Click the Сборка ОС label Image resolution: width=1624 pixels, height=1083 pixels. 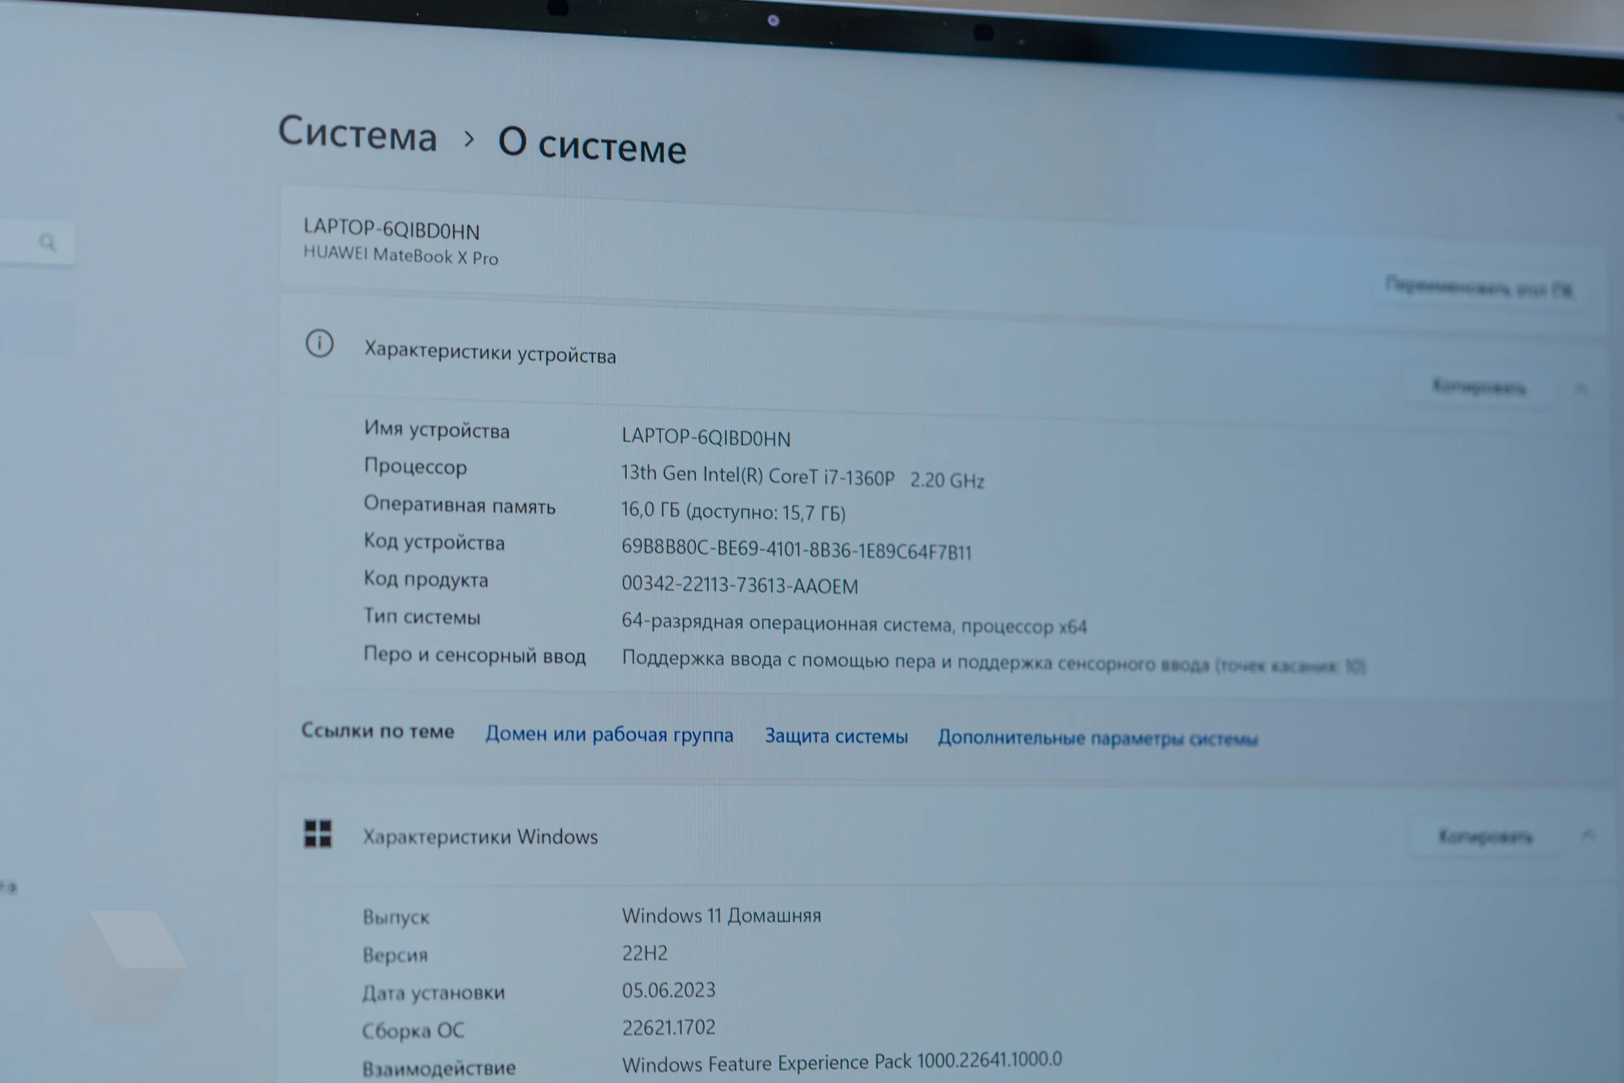pyautogui.click(x=412, y=1030)
